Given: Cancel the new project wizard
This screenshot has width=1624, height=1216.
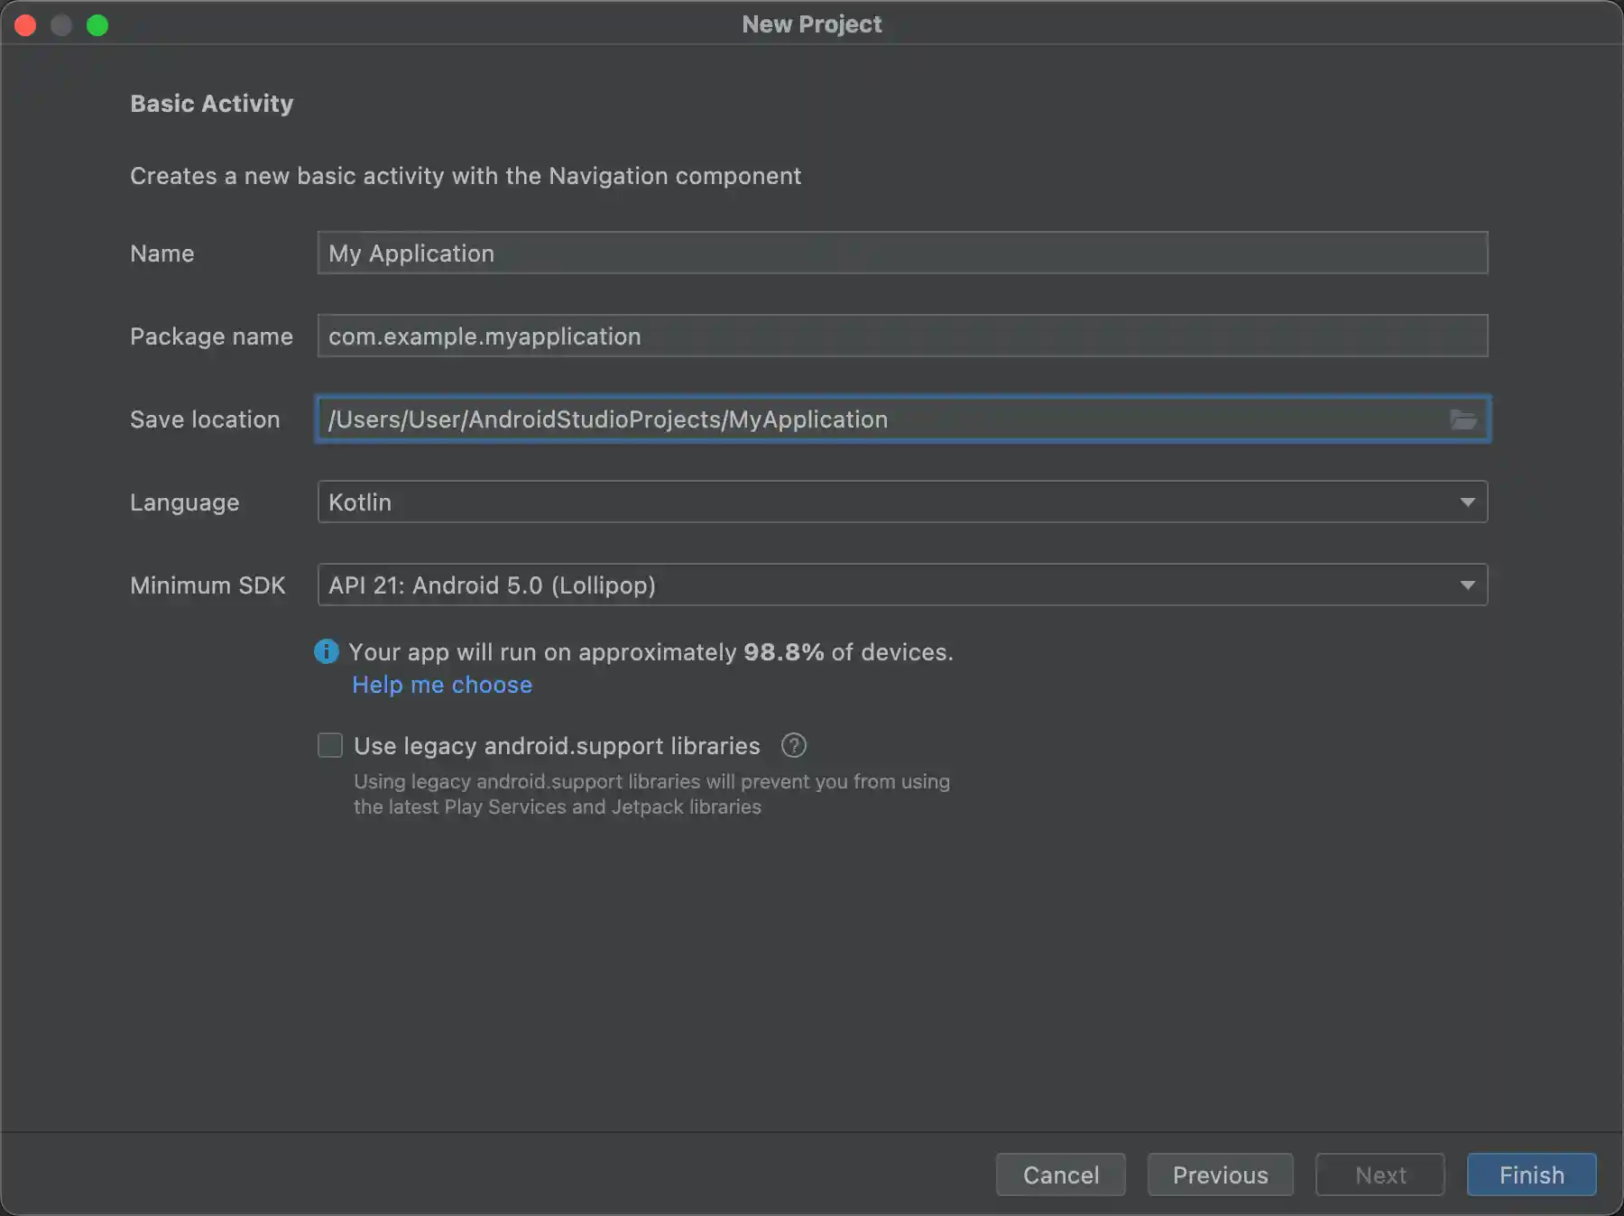Looking at the screenshot, I should [x=1060, y=1175].
